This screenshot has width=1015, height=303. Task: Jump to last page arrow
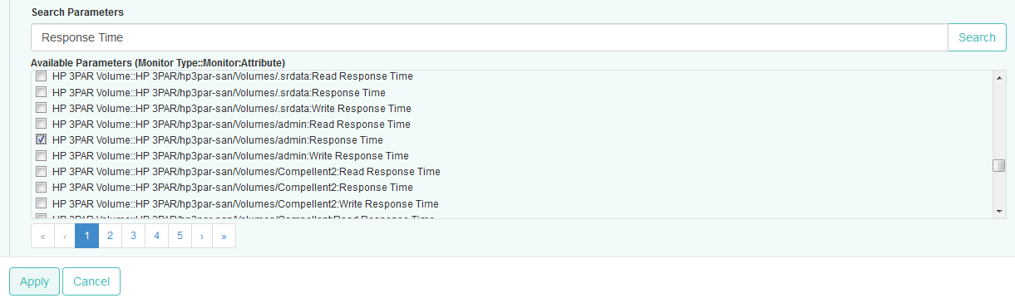coord(224,236)
